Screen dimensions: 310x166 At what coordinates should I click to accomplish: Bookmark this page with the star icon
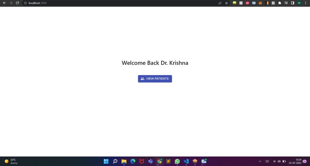(x=227, y=3)
